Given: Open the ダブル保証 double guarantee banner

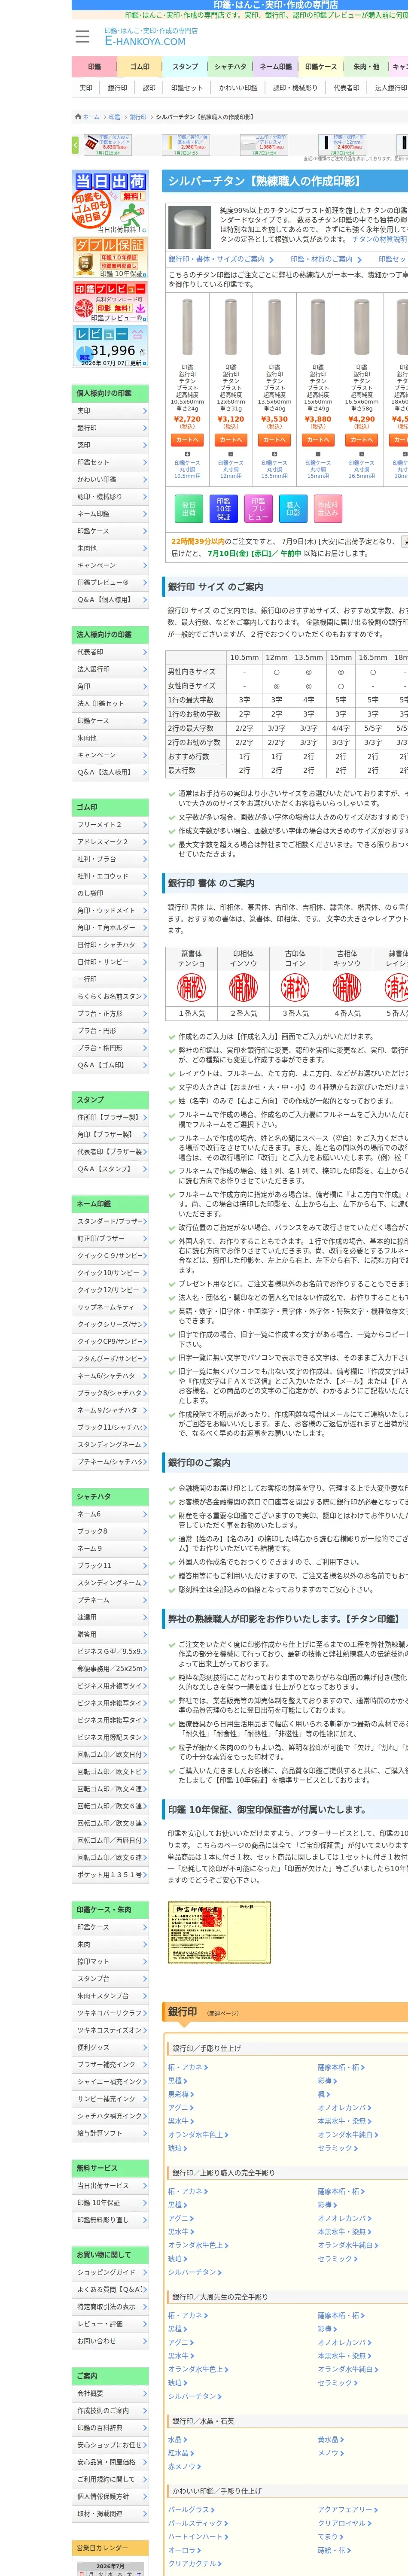Looking at the screenshot, I should (x=110, y=258).
